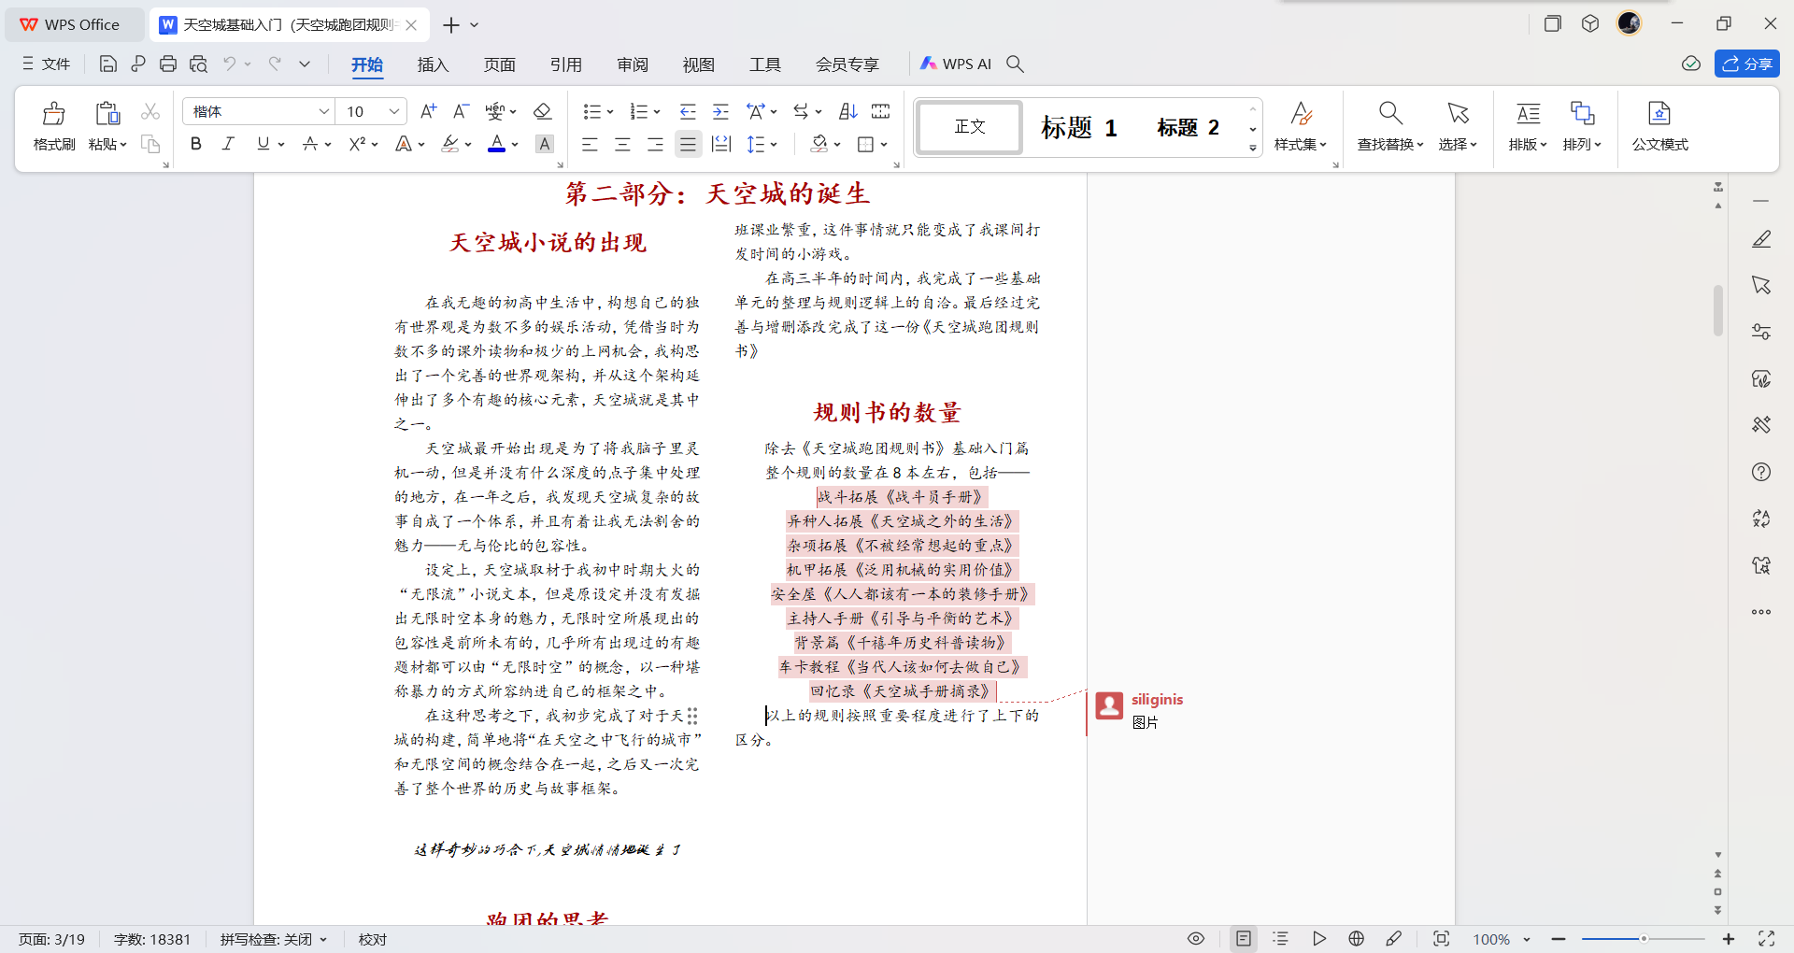Screen dimensions: 1794x953
Task: Open the help question mark in sidebar
Action: tap(1761, 472)
